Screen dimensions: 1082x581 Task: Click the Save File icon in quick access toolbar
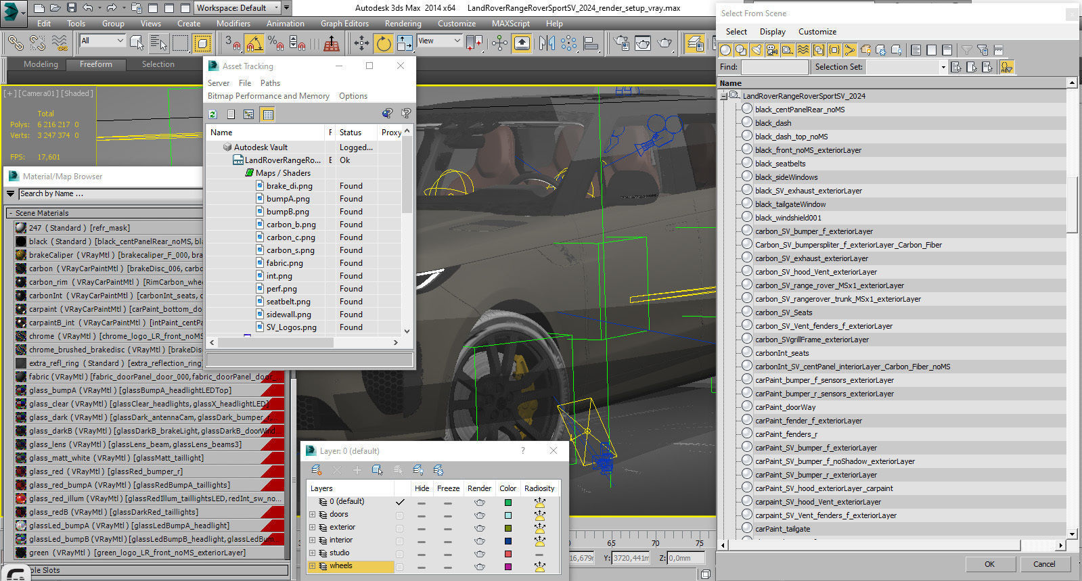tap(72, 8)
